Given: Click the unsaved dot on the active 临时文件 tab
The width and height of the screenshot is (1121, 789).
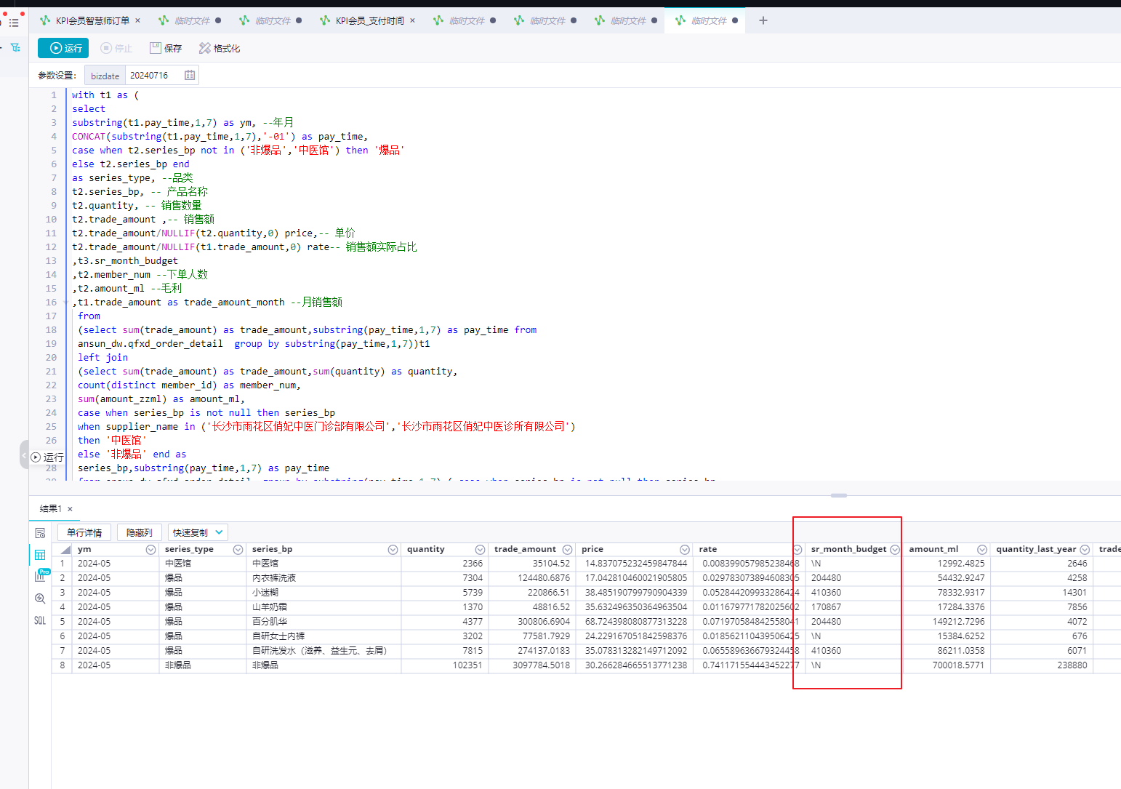Looking at the screenshot, I should tap(735, 20).
